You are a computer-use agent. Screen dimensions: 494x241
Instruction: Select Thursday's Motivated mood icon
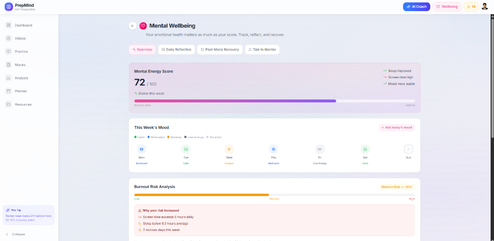274,149
